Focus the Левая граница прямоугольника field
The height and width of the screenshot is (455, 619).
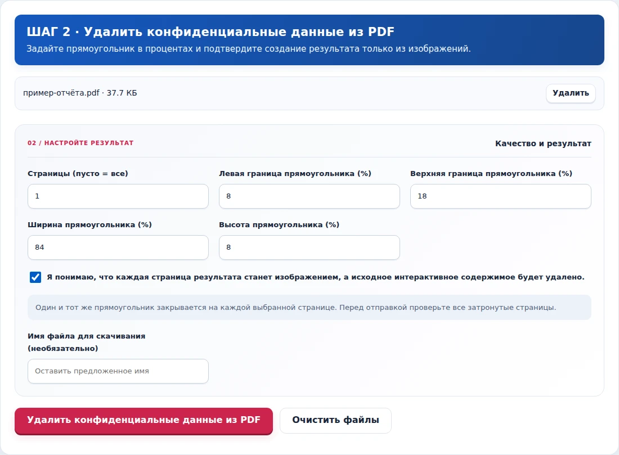coord(309,196)
